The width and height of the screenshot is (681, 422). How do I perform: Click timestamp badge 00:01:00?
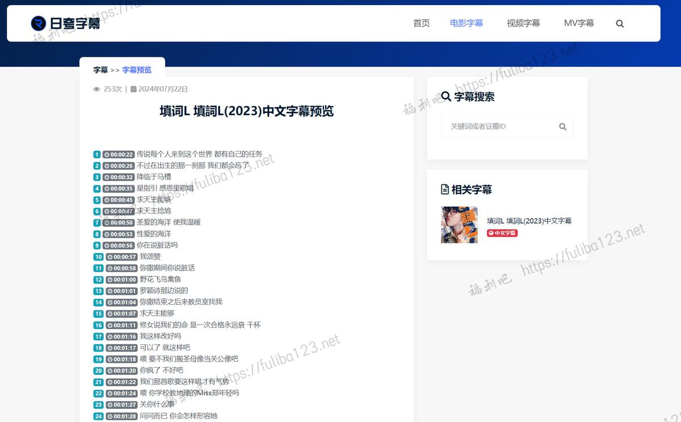click(x=122, y=280)
